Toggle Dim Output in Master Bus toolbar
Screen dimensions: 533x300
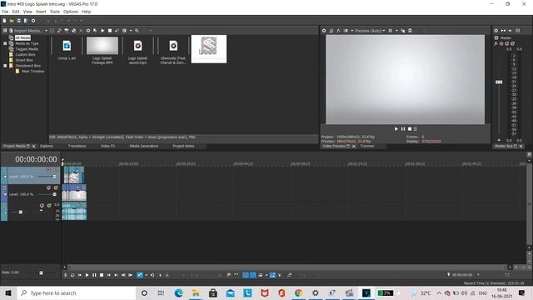coord(511,31)
